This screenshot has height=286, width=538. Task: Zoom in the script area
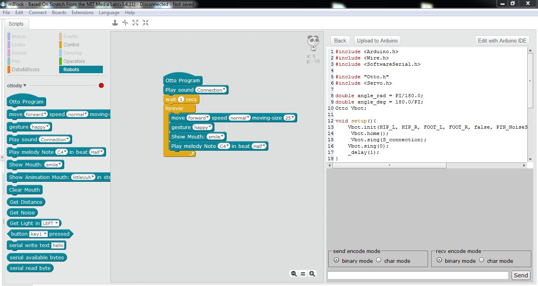tap(312, 274)
